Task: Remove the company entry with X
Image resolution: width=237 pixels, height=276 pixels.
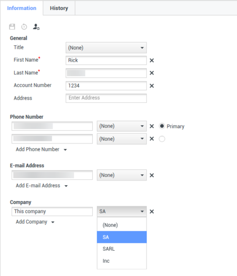Action: (152, 212)
